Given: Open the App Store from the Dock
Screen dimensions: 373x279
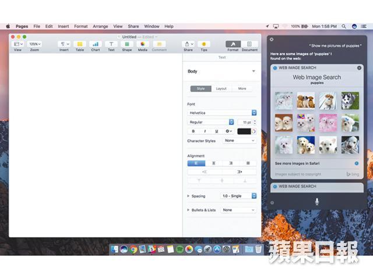Looking at the screenshot, I should point(217,249).
